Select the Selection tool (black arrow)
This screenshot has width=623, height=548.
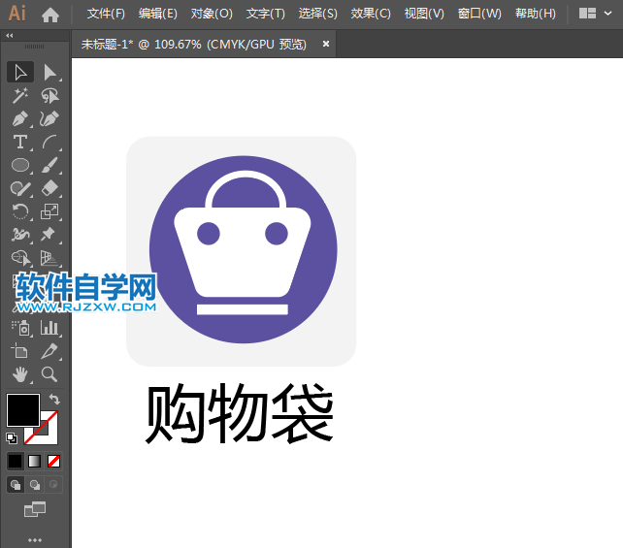(x=20, y=73)
